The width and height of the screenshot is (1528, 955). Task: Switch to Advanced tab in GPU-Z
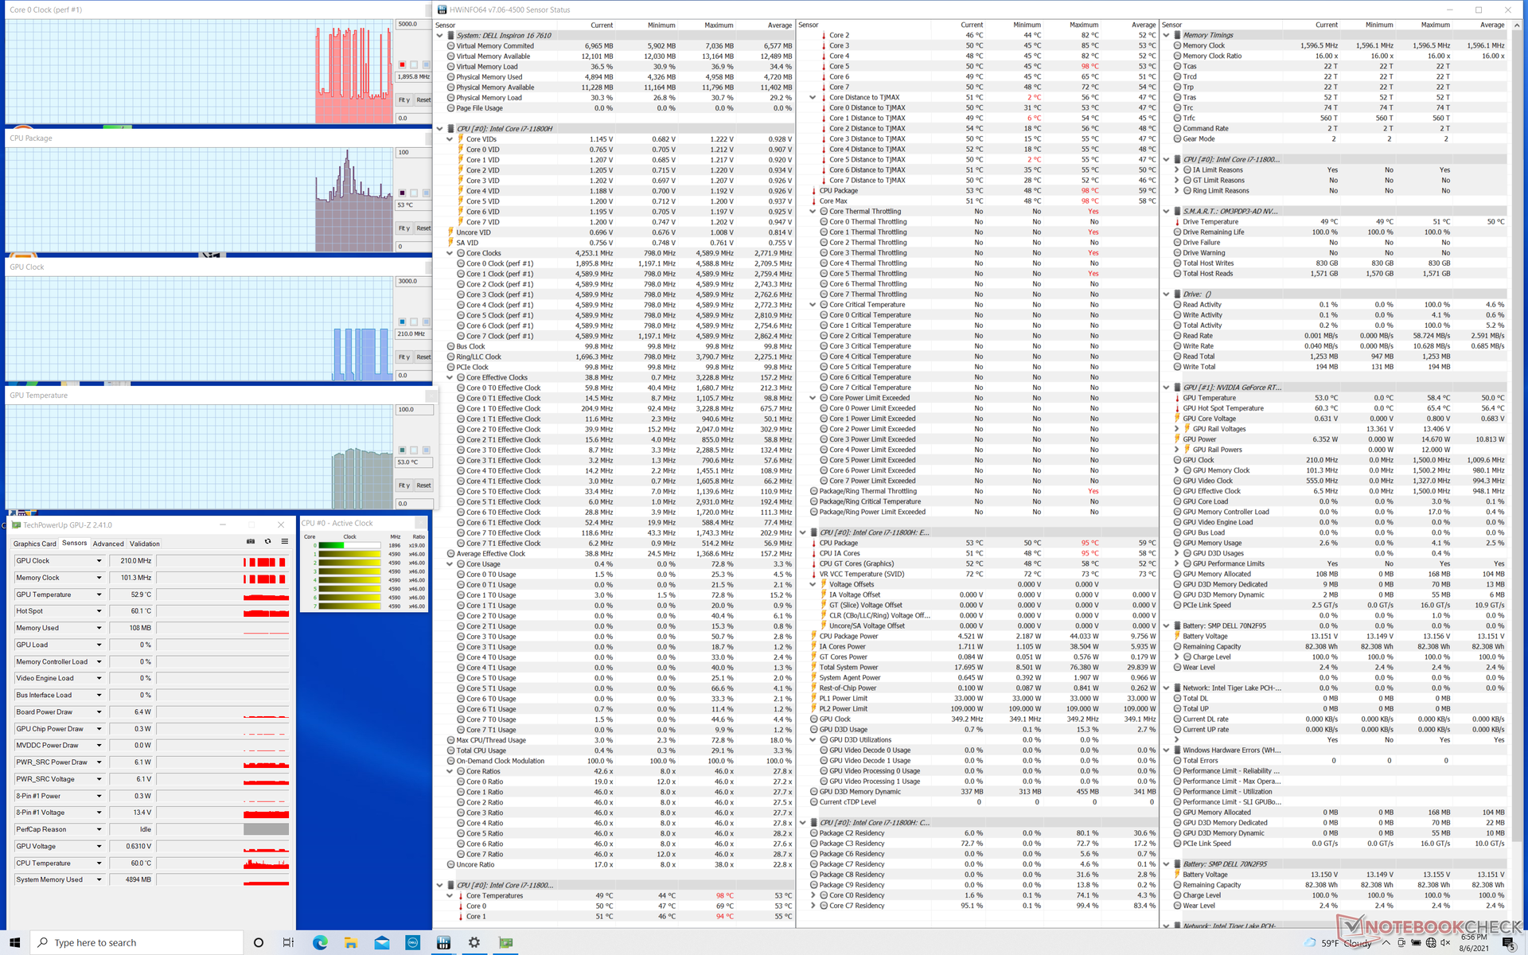(x=108, y=544)
